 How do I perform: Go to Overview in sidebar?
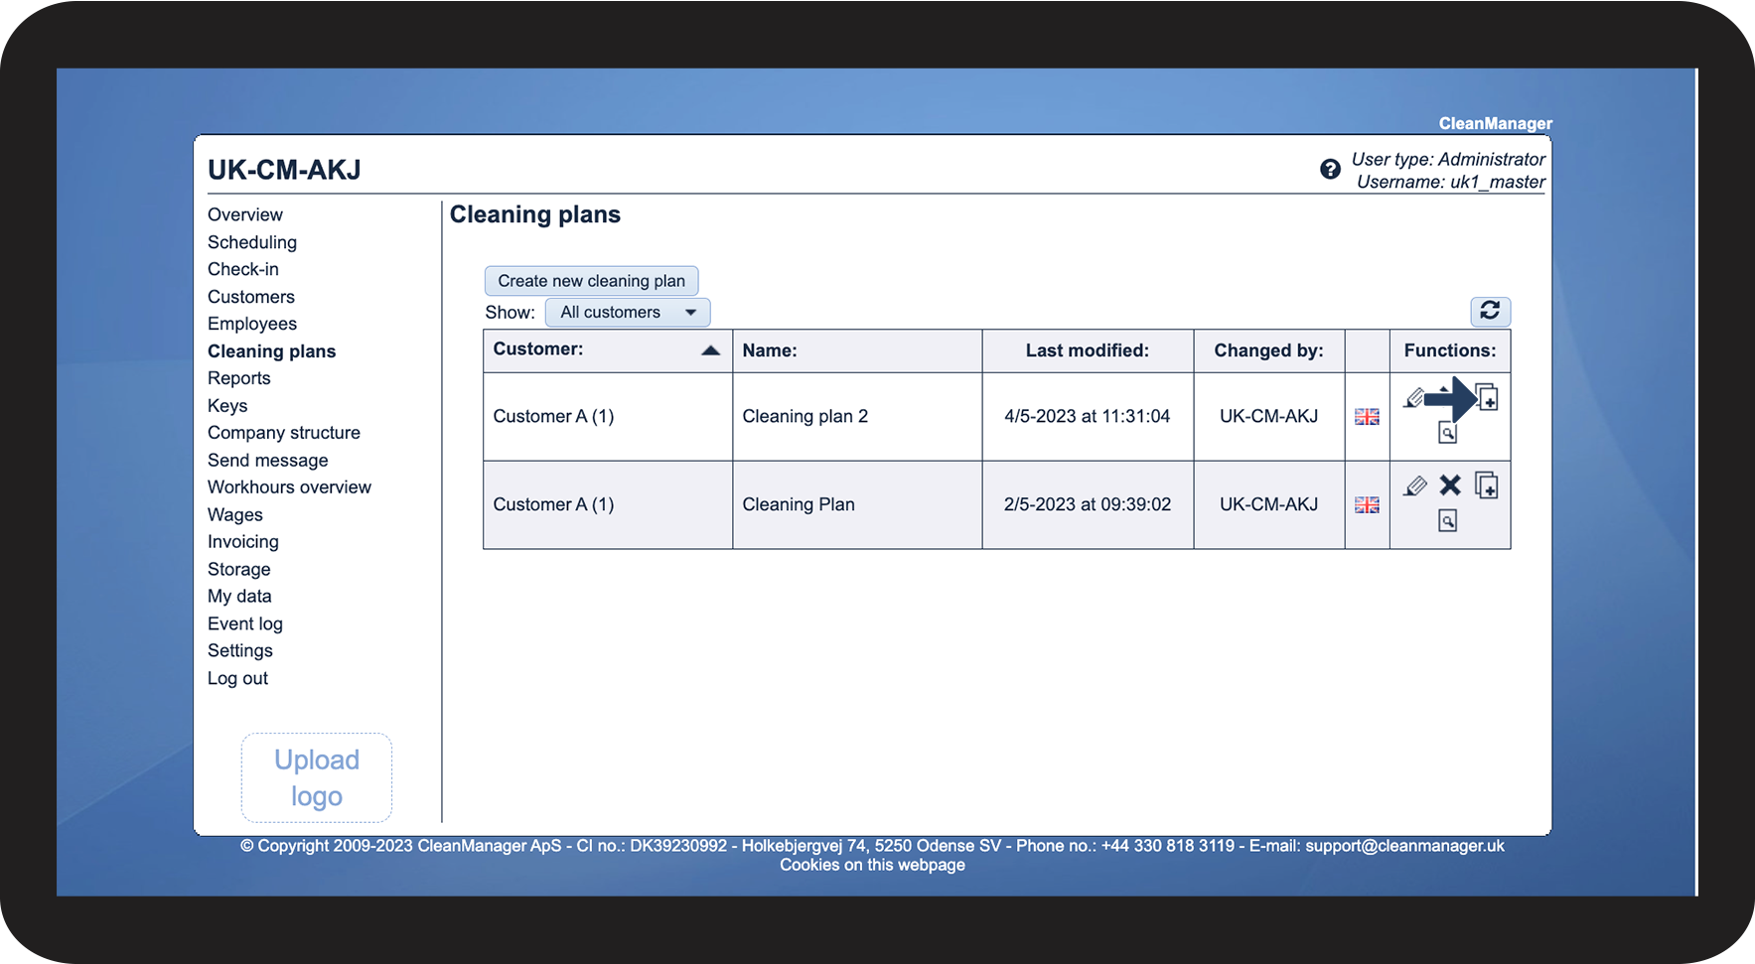245,214
